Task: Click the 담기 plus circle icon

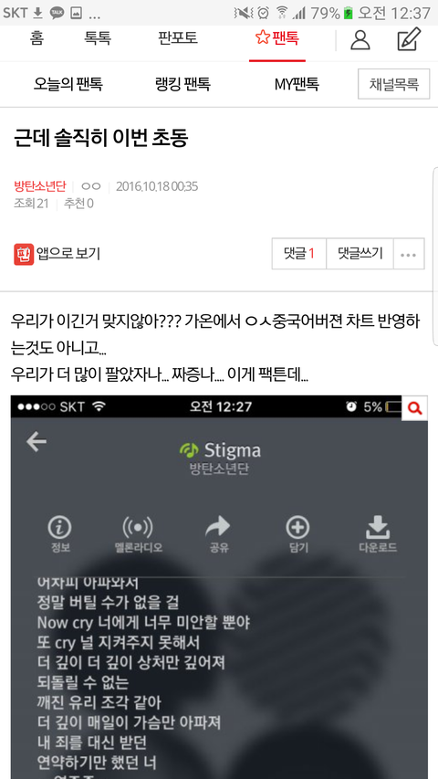Action: [298, 527]
